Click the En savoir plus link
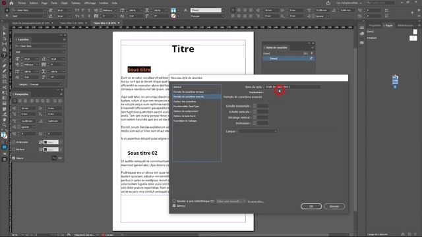Image resolution: width=422 pixels, height=237 pixels. pyautogui.click(x=256, y=201)
